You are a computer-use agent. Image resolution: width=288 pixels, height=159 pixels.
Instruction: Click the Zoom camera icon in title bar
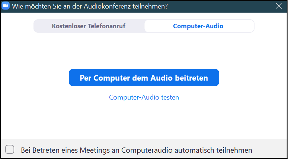(x=6, y=6)
